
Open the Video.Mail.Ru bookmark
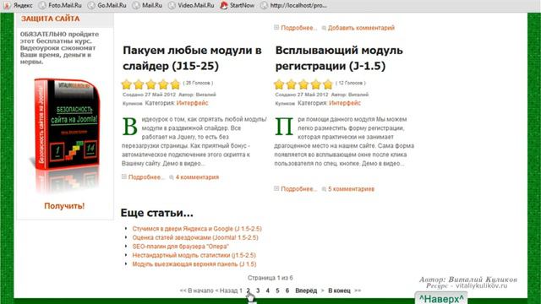(192, 5)
